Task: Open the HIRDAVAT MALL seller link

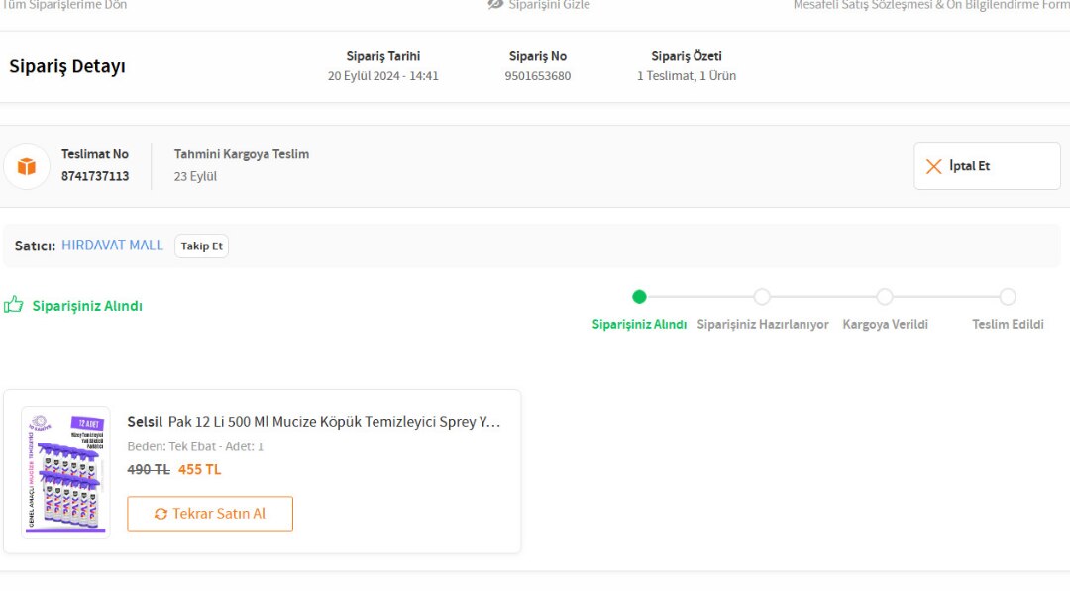Action: point(112,246)
